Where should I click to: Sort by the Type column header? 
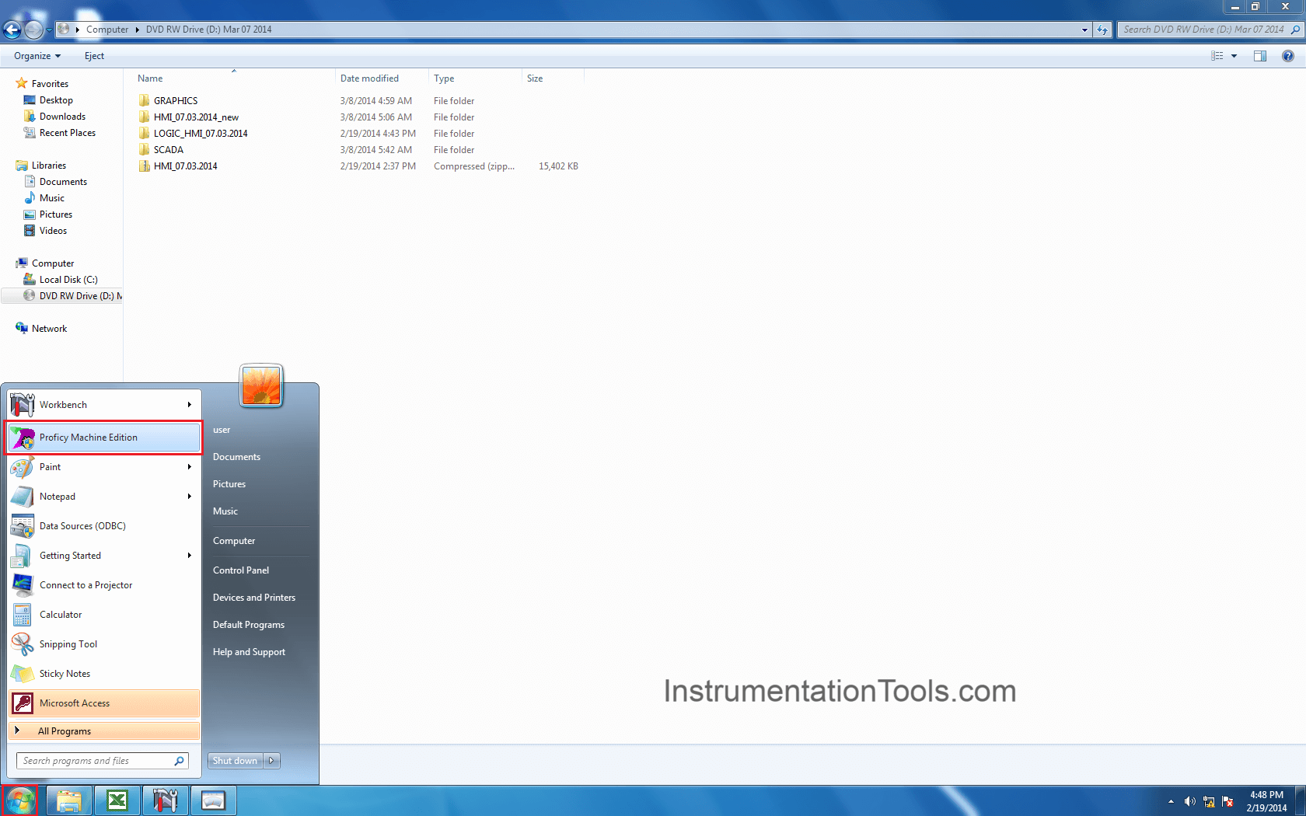coord(475,78)
